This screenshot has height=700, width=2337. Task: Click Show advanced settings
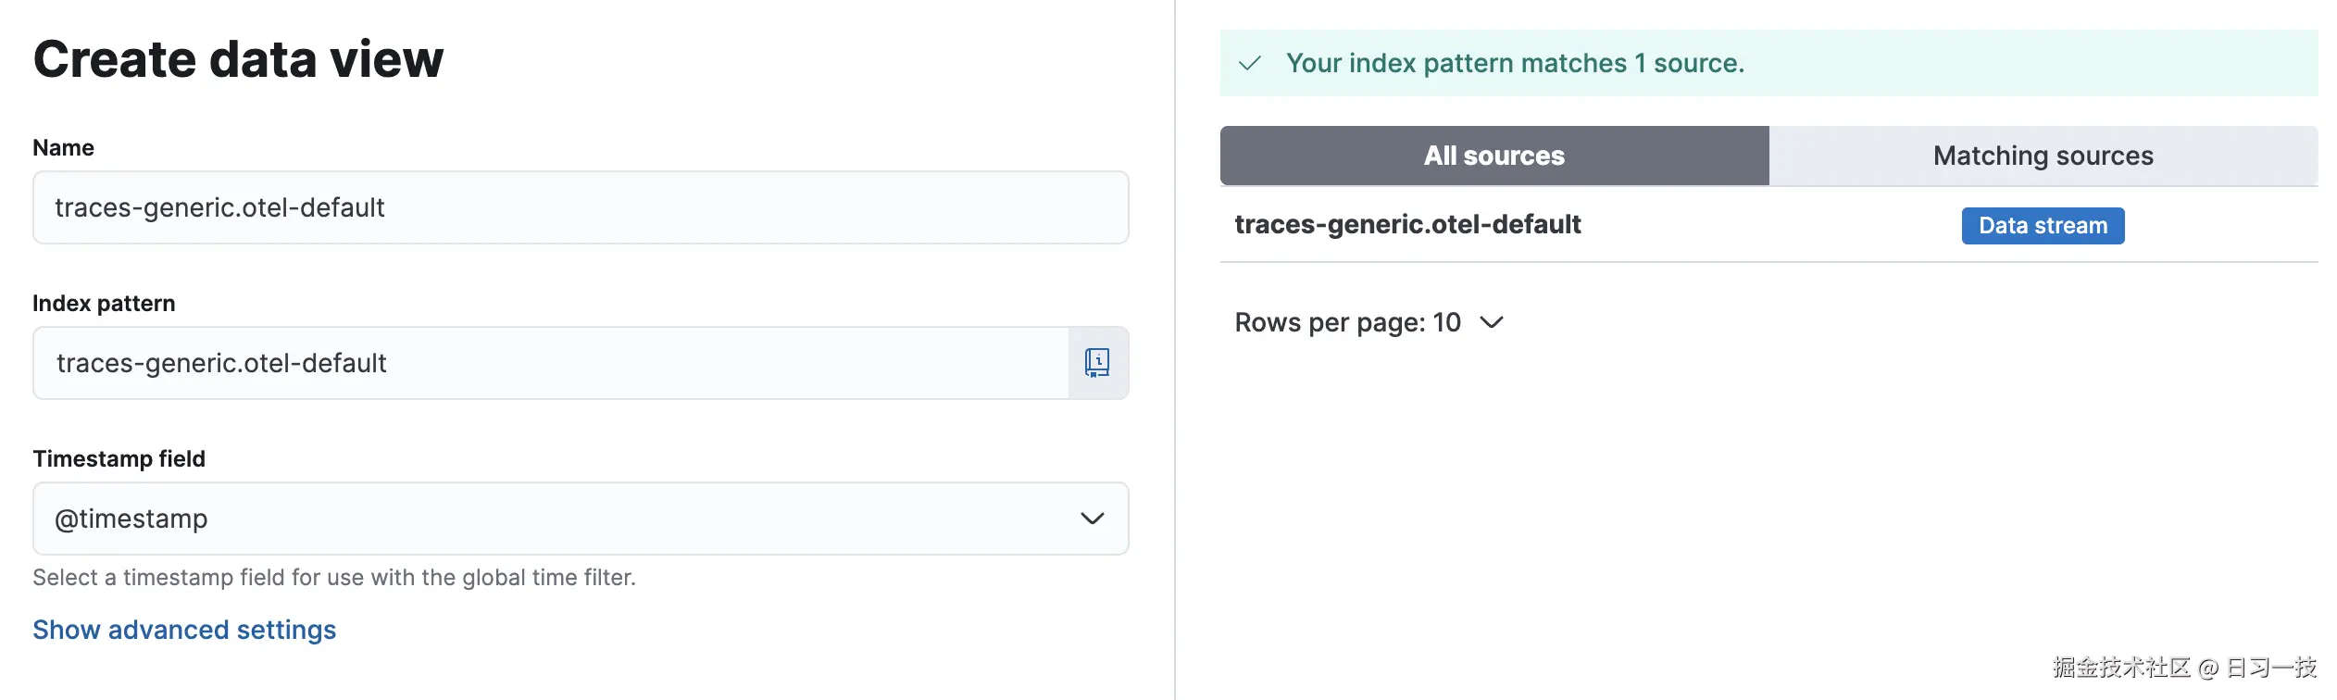(x=183, y=630)
